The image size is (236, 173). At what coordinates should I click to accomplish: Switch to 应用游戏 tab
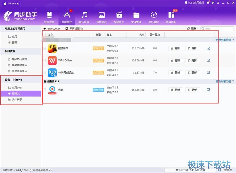point(67,17)
